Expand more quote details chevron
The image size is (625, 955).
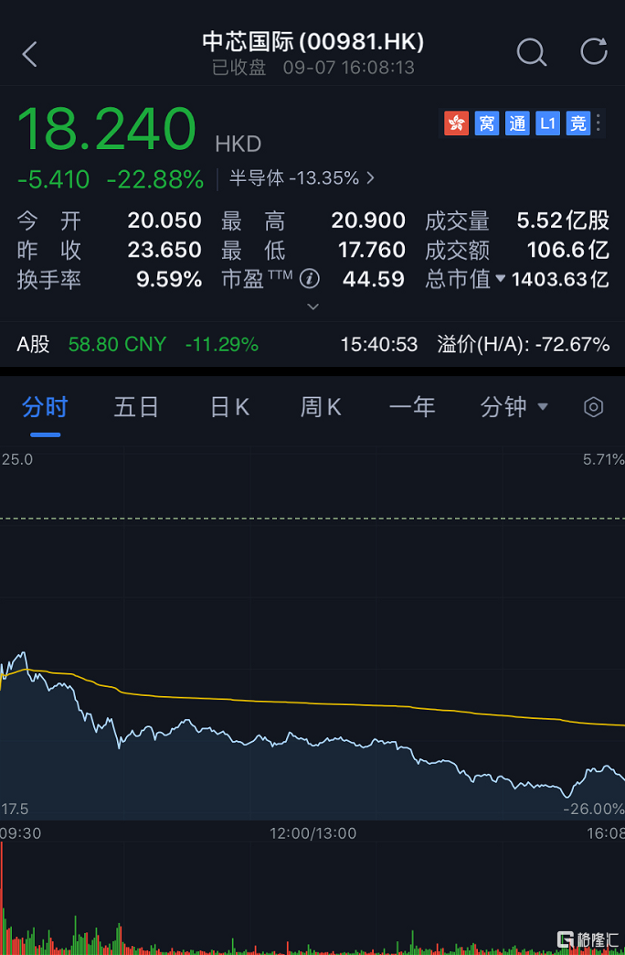312,307
